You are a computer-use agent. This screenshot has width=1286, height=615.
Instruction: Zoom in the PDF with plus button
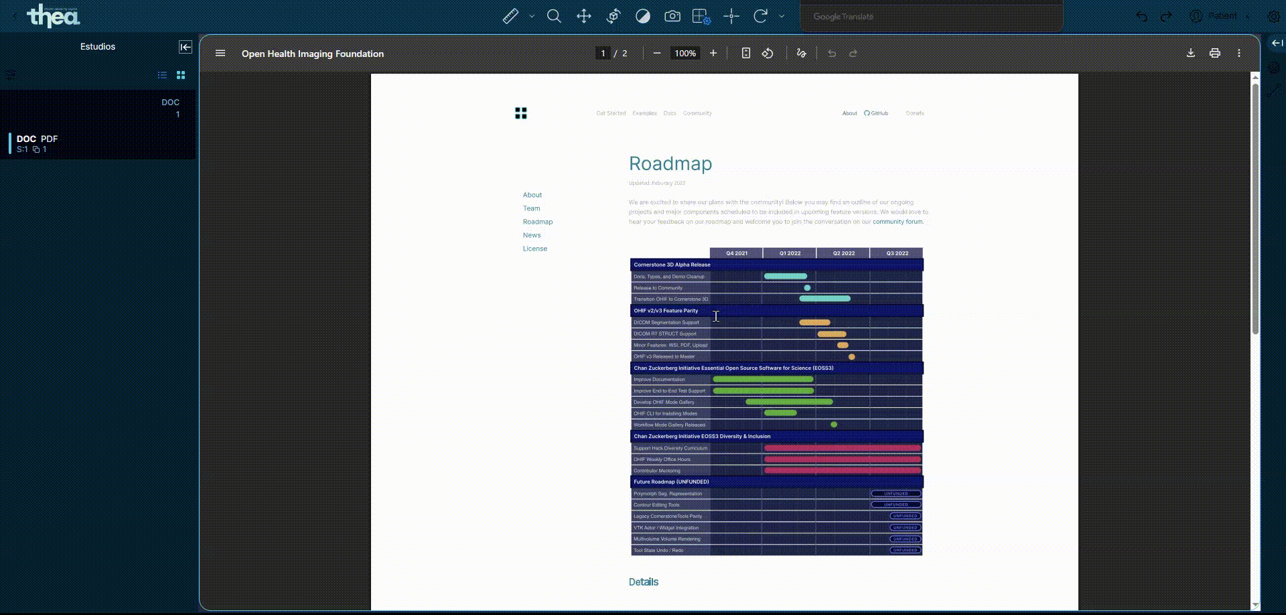click(x=713, y=53)
